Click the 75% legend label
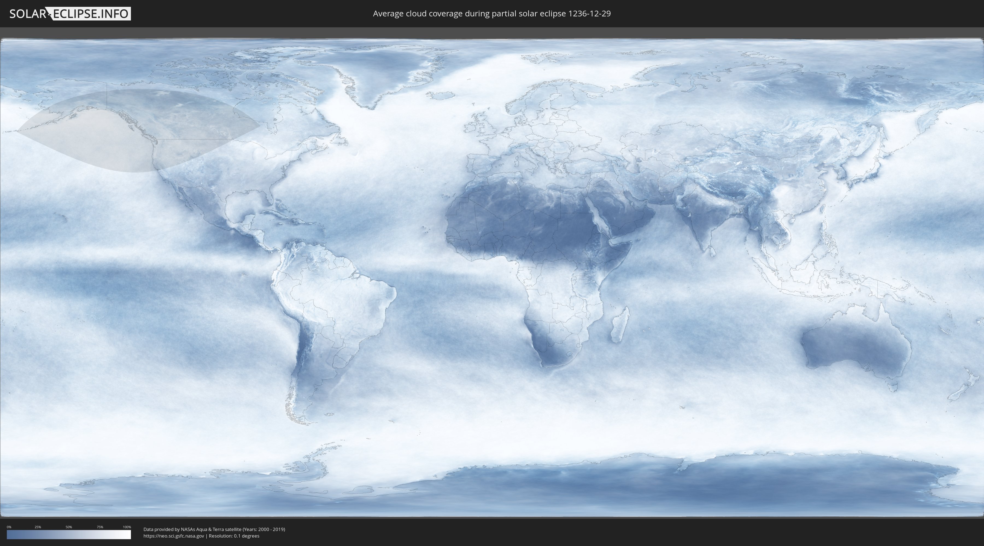The height and width of the screenshot is (546, 984). click(100, 527)
